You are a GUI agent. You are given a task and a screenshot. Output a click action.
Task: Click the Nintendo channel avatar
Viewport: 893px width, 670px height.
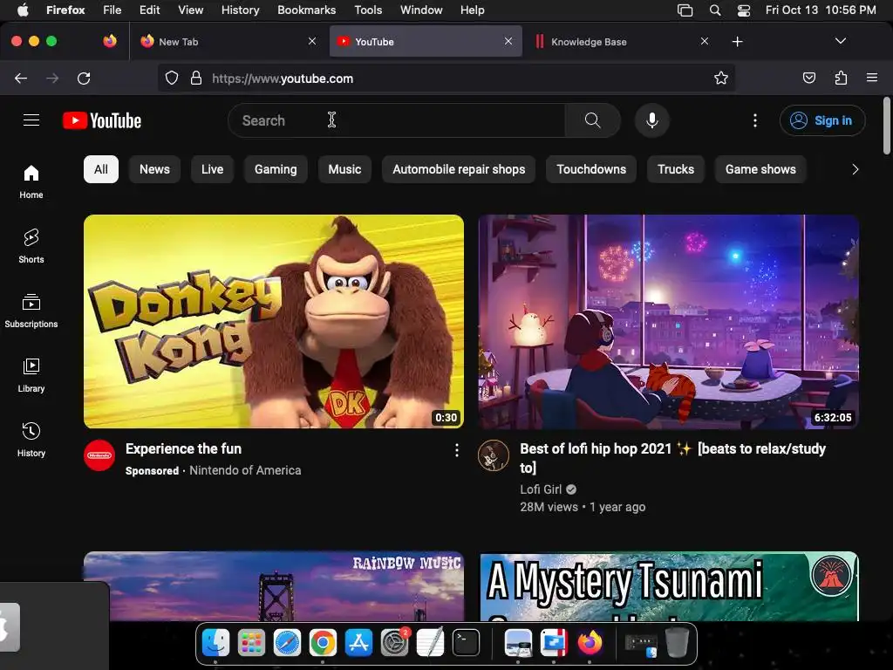99,455
